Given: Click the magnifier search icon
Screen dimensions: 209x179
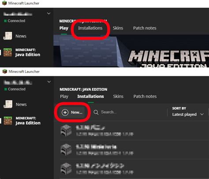Looking at the screenshot, I should click(x=96, y=112).
